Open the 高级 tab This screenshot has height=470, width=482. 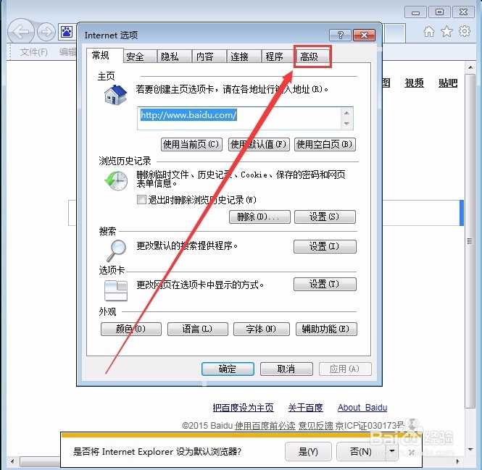pos(312,56)
